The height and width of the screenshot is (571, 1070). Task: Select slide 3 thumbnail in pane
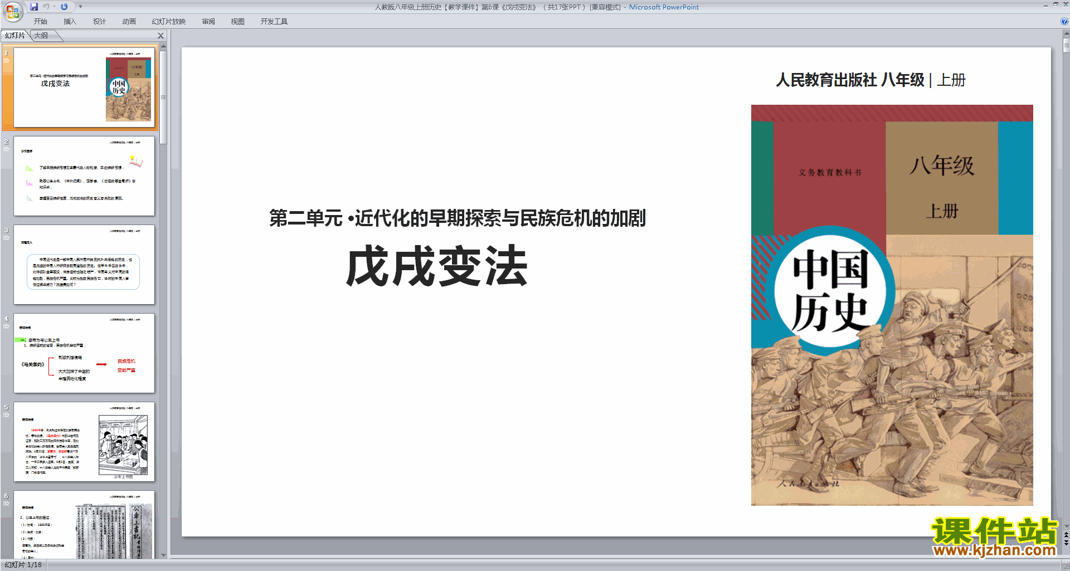(x=84, y=265)
